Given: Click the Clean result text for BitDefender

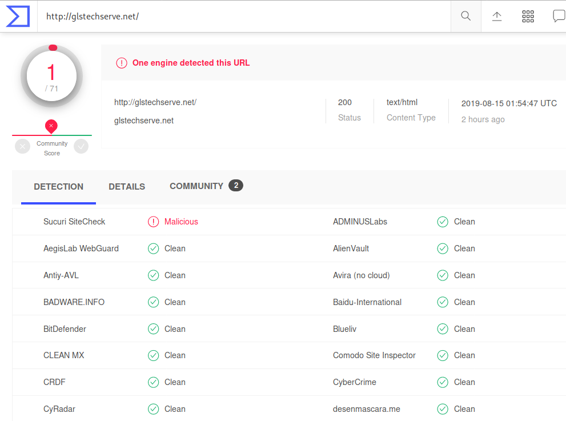Looking at the screenshot, I should click(175, 329).
